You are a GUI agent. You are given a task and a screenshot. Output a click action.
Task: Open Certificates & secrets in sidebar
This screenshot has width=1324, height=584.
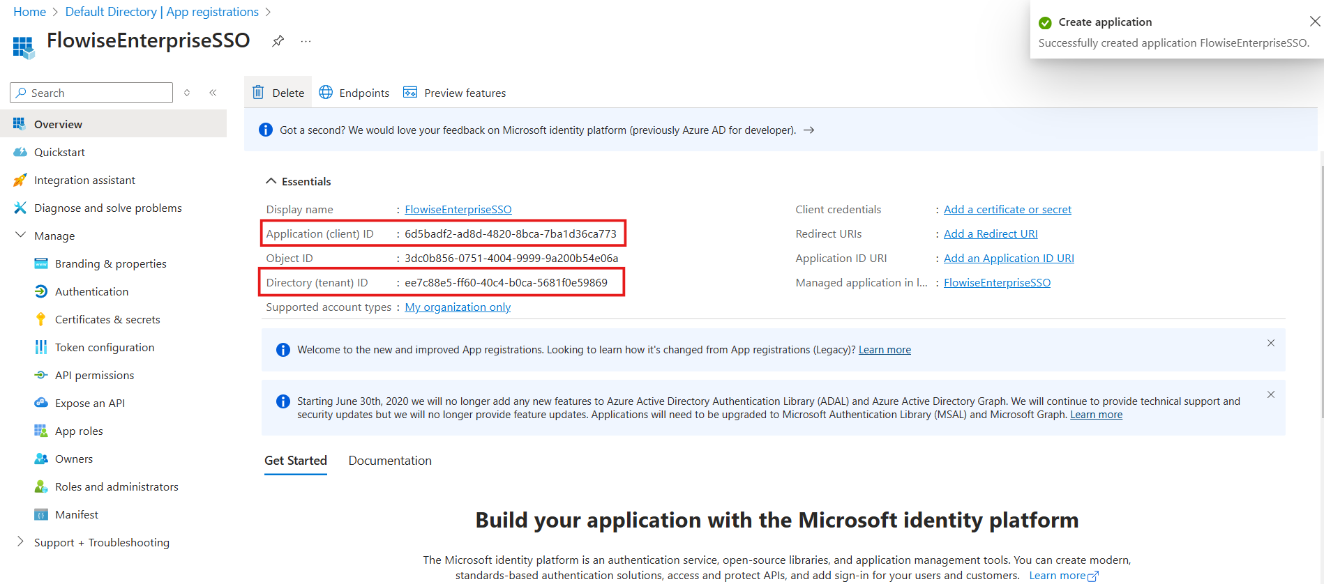click(107, 319)
